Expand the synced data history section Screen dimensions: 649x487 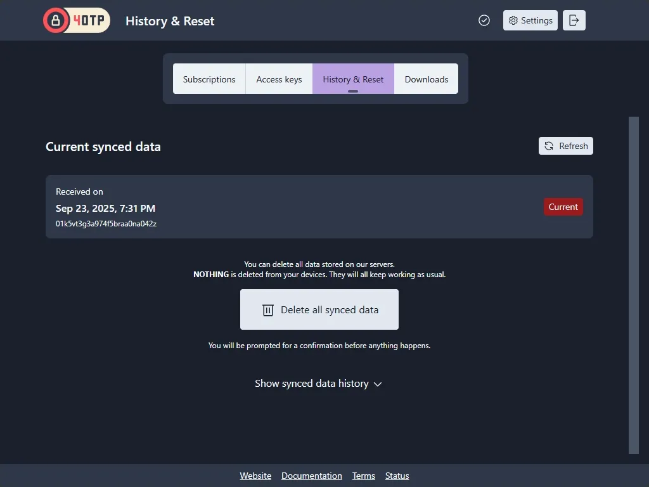[x=311, y=384]
